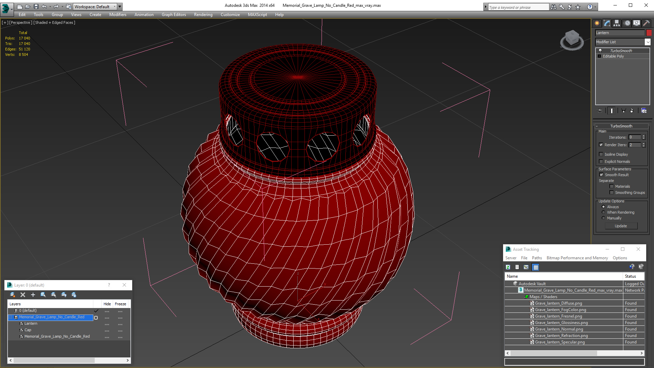Screen dimensions: 654x368
Task: Open the Rendering menu
Action: [203, 15]
